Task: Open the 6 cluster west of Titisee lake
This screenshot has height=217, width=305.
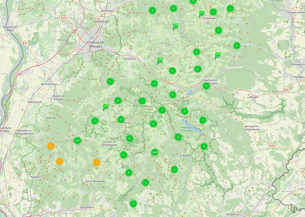Action: tap(172, 94)
